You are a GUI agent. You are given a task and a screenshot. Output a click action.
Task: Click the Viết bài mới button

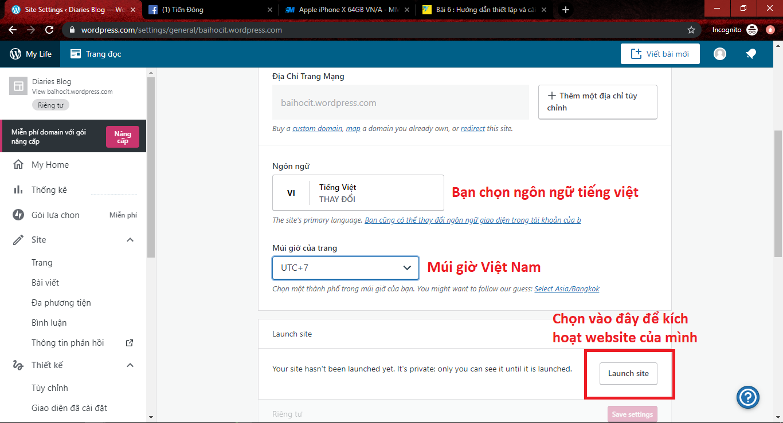point(660,54)
